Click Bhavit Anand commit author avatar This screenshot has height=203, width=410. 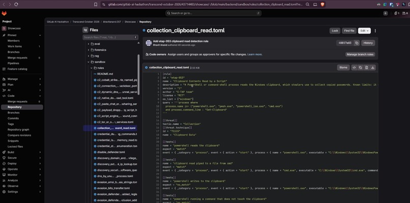click(x=149, y=43)
